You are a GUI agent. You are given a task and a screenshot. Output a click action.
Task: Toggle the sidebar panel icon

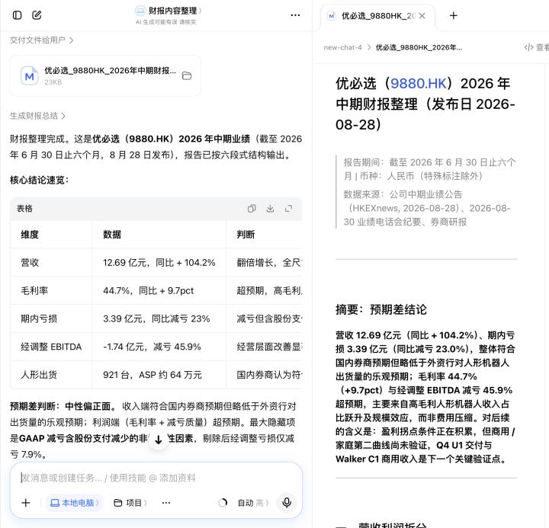[17, 15]
